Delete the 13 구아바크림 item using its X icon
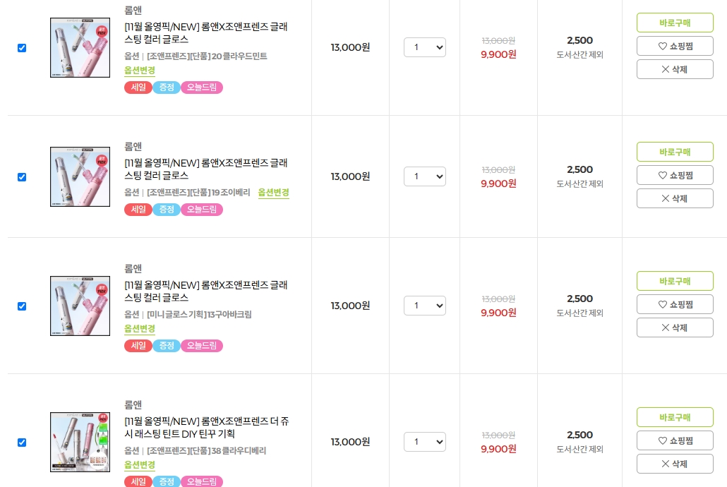 (665, 327)
